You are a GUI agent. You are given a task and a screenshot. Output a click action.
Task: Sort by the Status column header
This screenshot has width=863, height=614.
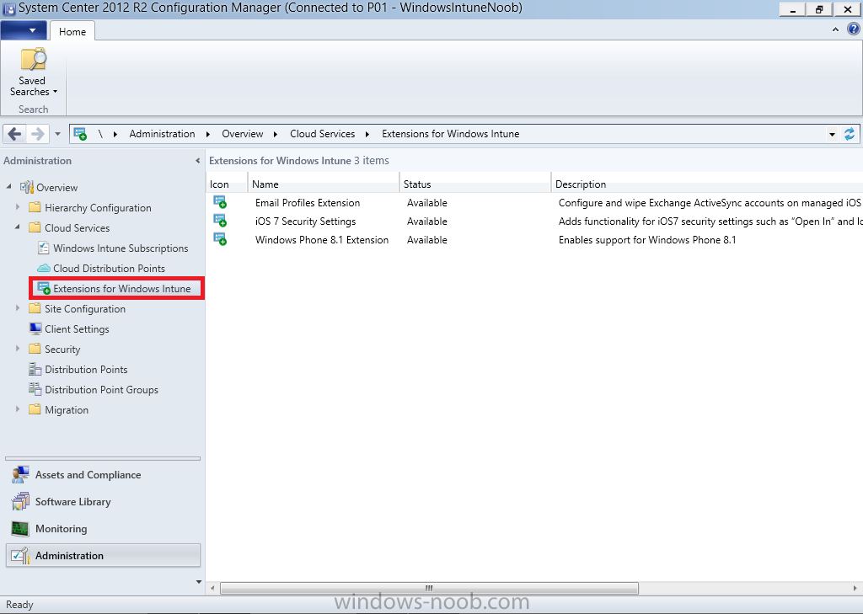[x=475, y=184]
